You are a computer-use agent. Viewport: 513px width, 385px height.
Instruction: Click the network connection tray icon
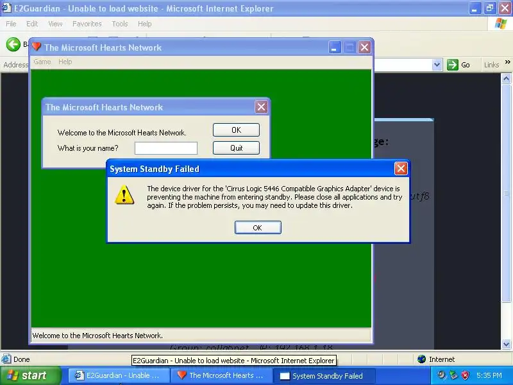453,375
